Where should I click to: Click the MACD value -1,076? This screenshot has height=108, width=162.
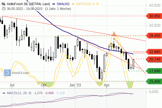pyautogui.click(x=38, y=93)
